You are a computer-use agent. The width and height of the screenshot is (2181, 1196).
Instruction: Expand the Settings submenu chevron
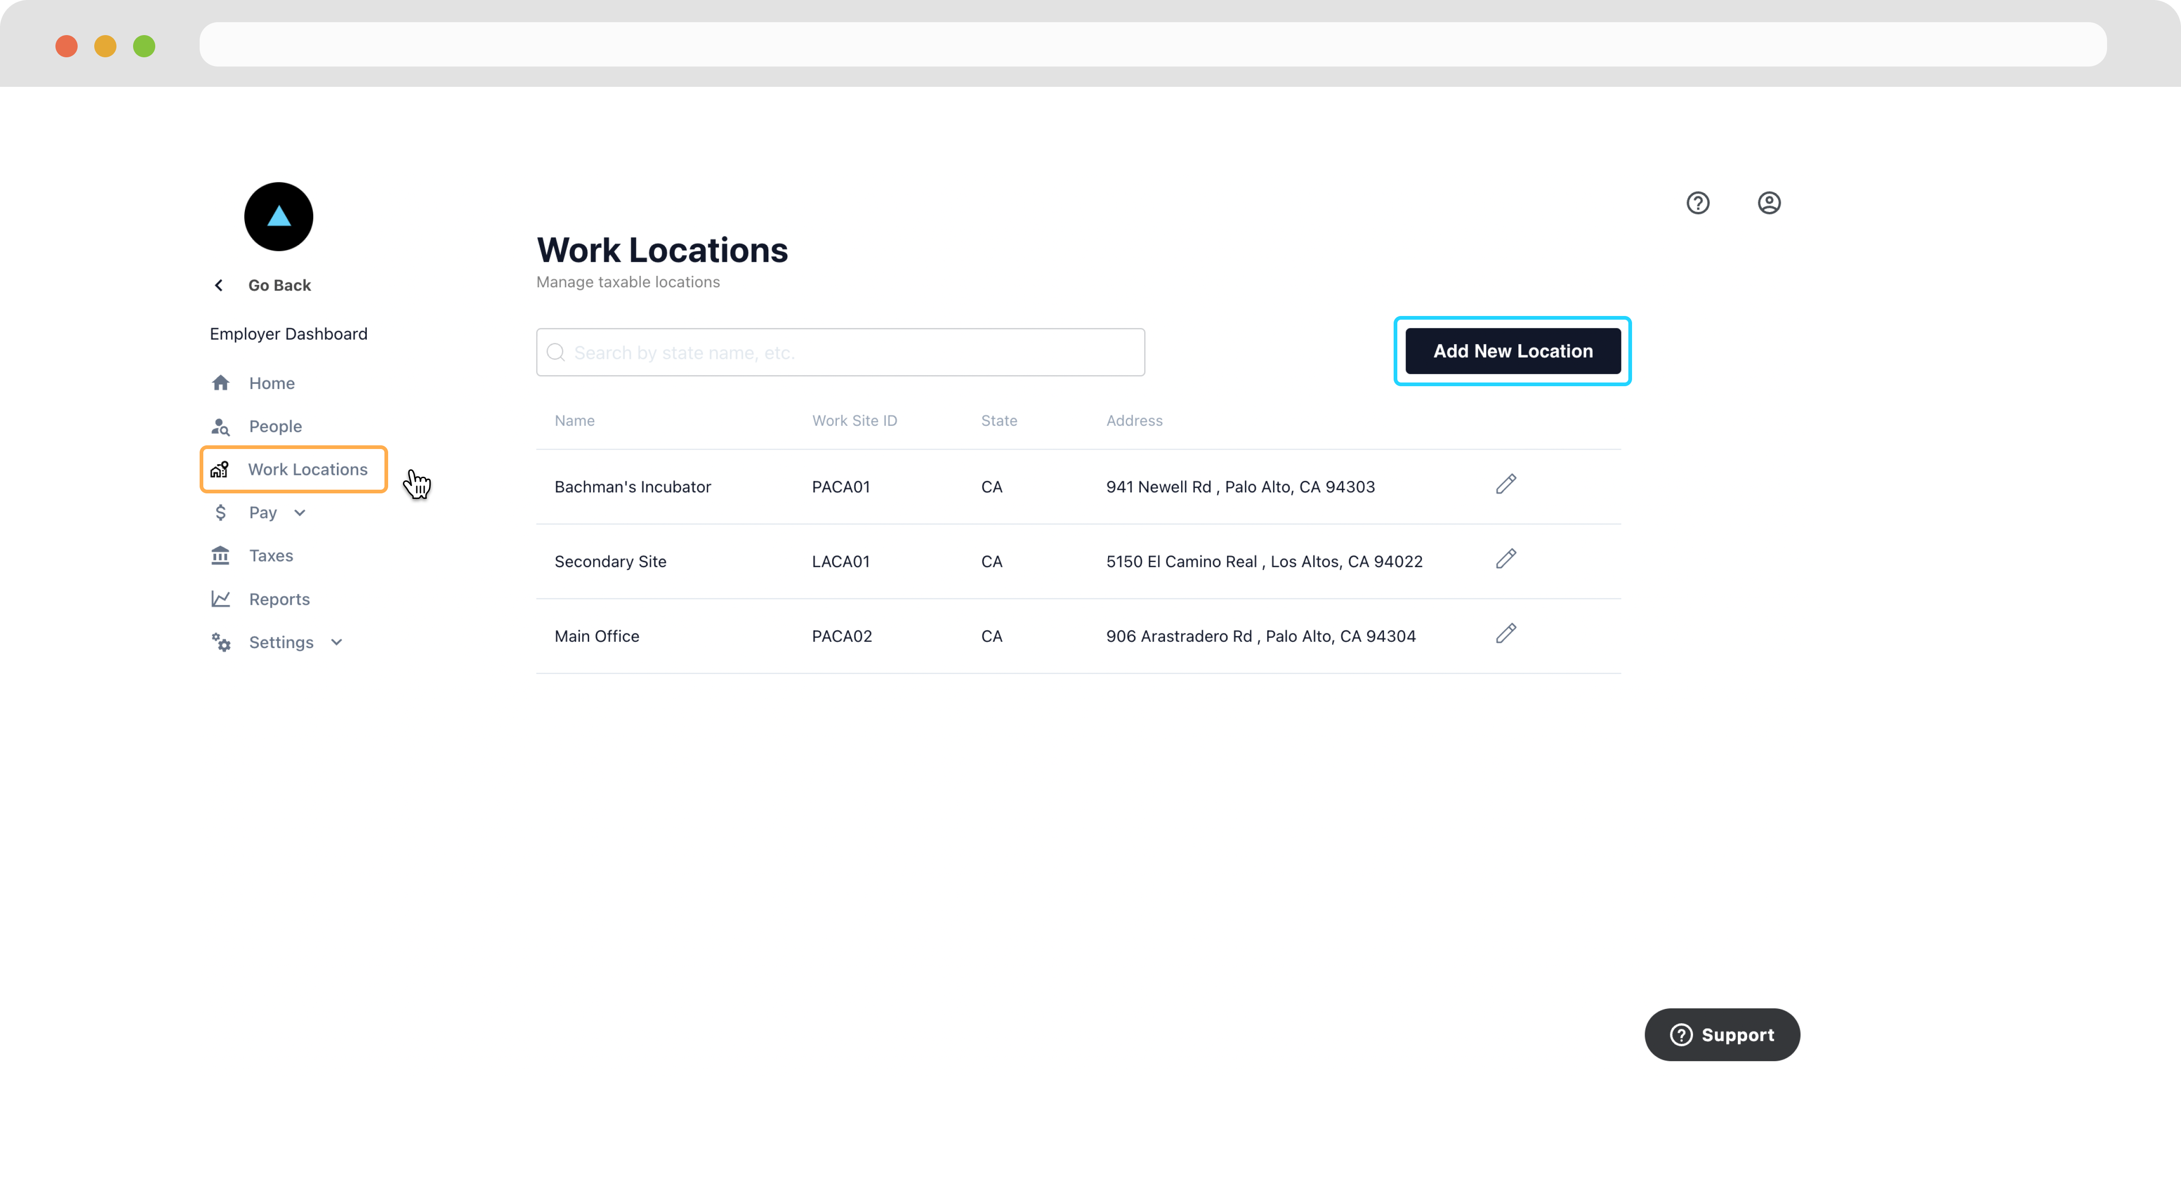coord(336,643)
